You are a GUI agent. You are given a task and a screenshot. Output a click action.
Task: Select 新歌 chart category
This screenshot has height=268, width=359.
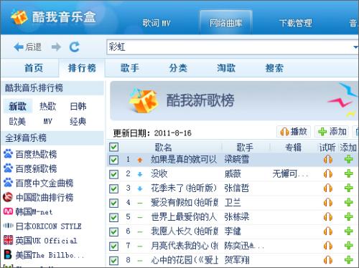(17, 106)
